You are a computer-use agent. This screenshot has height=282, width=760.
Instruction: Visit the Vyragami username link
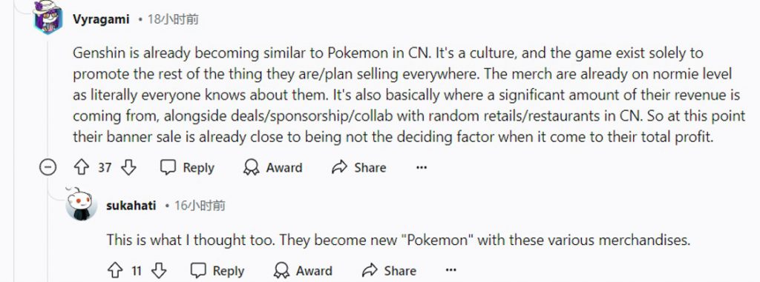point(101,19)
